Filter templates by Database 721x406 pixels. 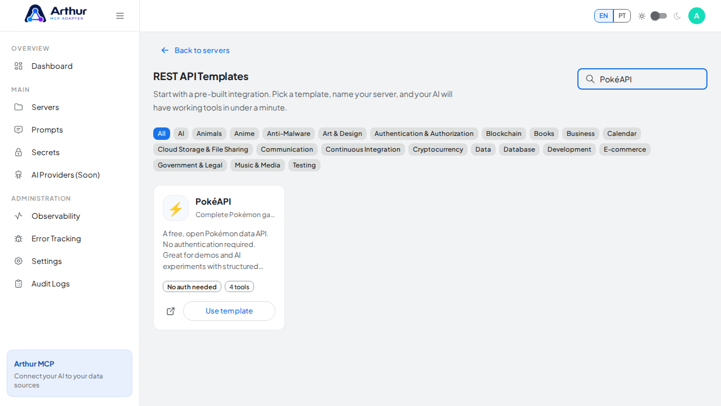[x=519, y=149]
